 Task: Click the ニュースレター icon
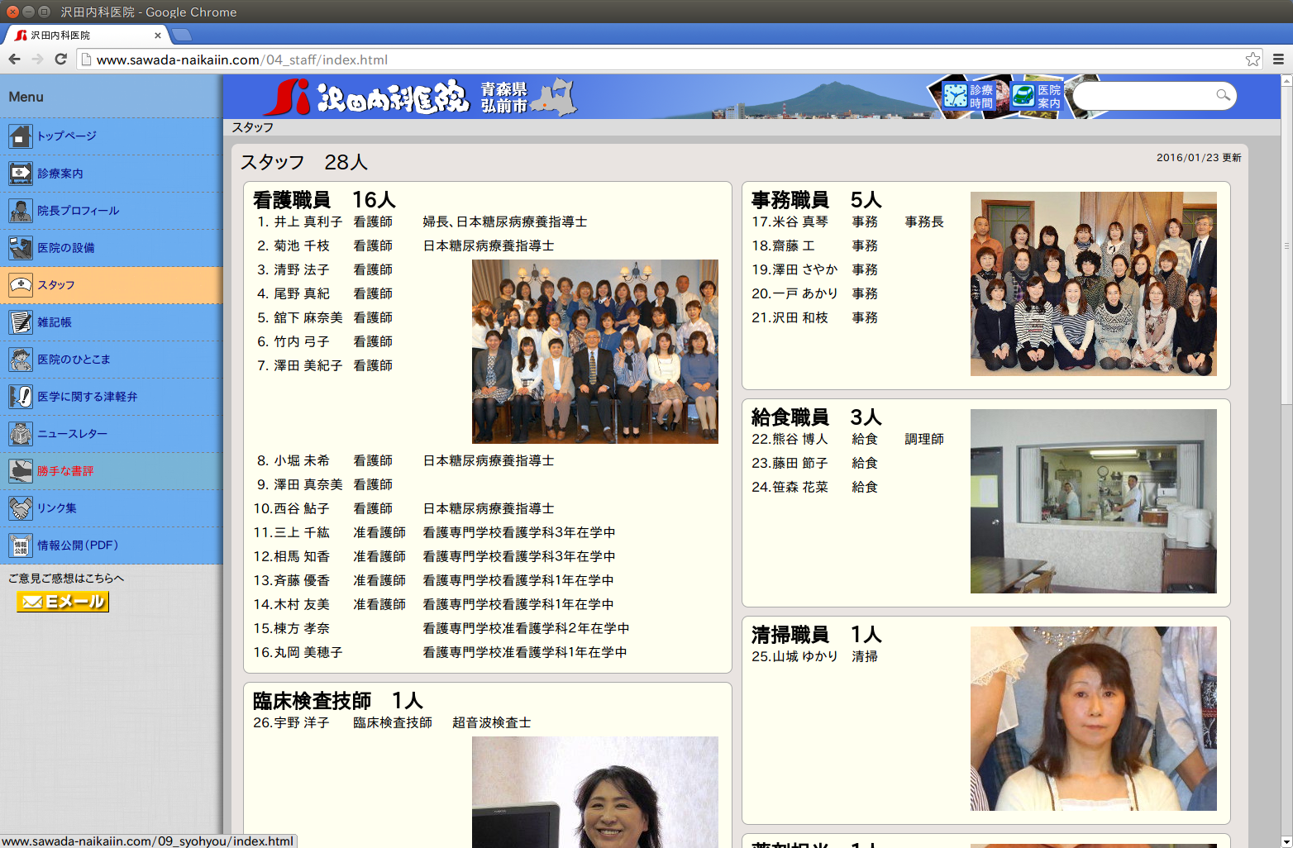pyautogui.click(x=21, y=434)
